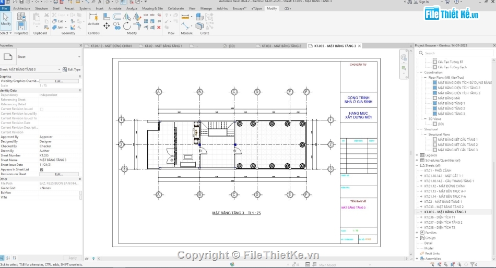Open the Sheet: MẶT BẰNG TẦNG 3 instance dropdown
This screenshot has height=268, width=496.
coord(59,69)
